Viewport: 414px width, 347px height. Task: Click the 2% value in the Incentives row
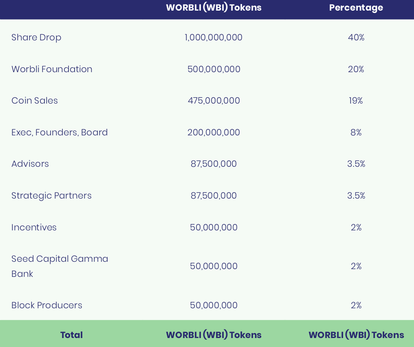[356, 227]
